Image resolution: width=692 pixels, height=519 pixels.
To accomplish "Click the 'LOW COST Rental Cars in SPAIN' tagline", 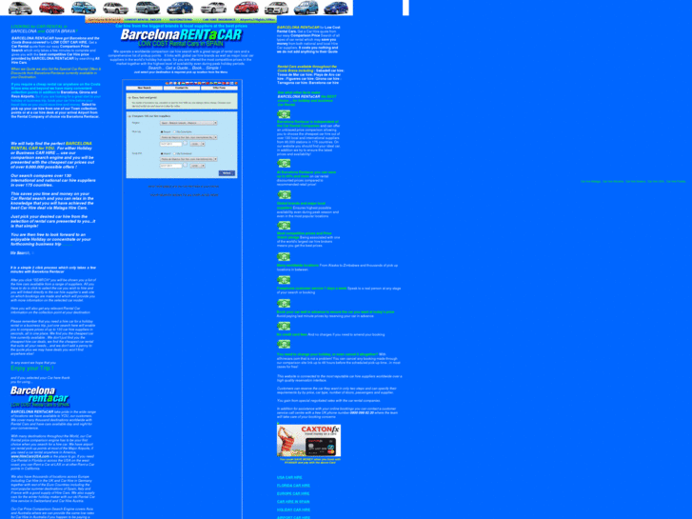I will [181, 44].
